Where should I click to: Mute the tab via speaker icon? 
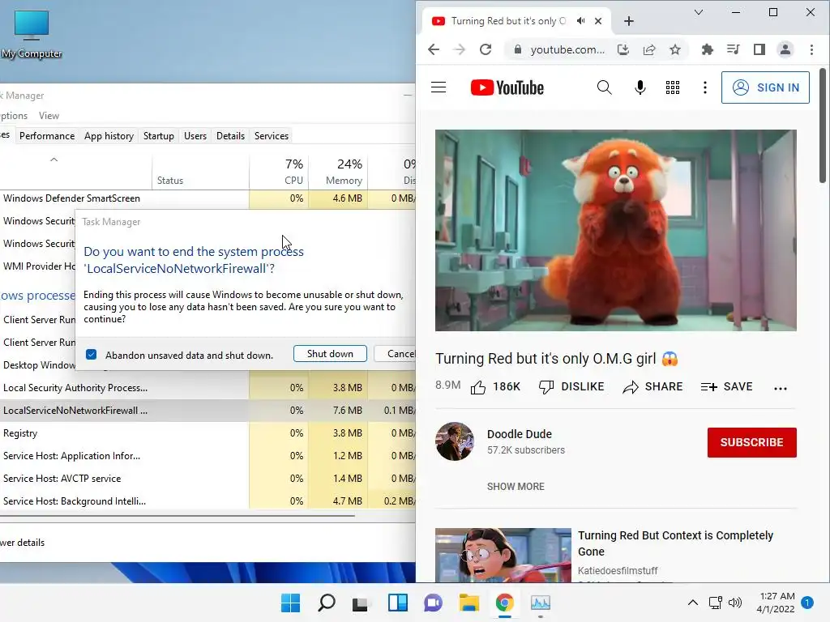[580, 21]
